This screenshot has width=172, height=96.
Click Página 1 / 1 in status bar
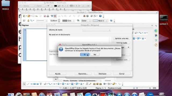point(101,88)
